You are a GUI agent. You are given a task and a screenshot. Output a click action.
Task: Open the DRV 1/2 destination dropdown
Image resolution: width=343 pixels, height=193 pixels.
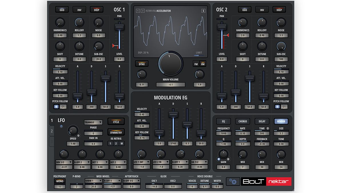click(64, 162)
